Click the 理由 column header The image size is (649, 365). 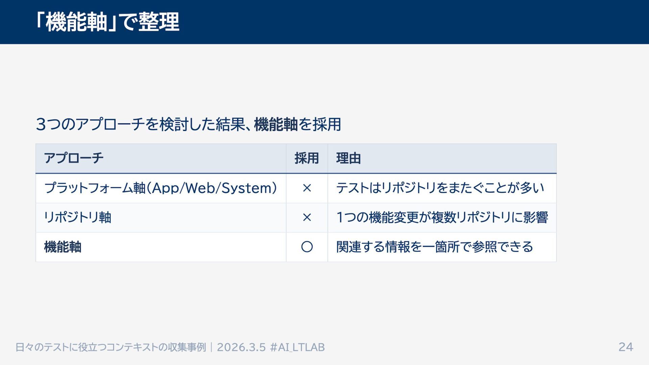coord(348,158)
